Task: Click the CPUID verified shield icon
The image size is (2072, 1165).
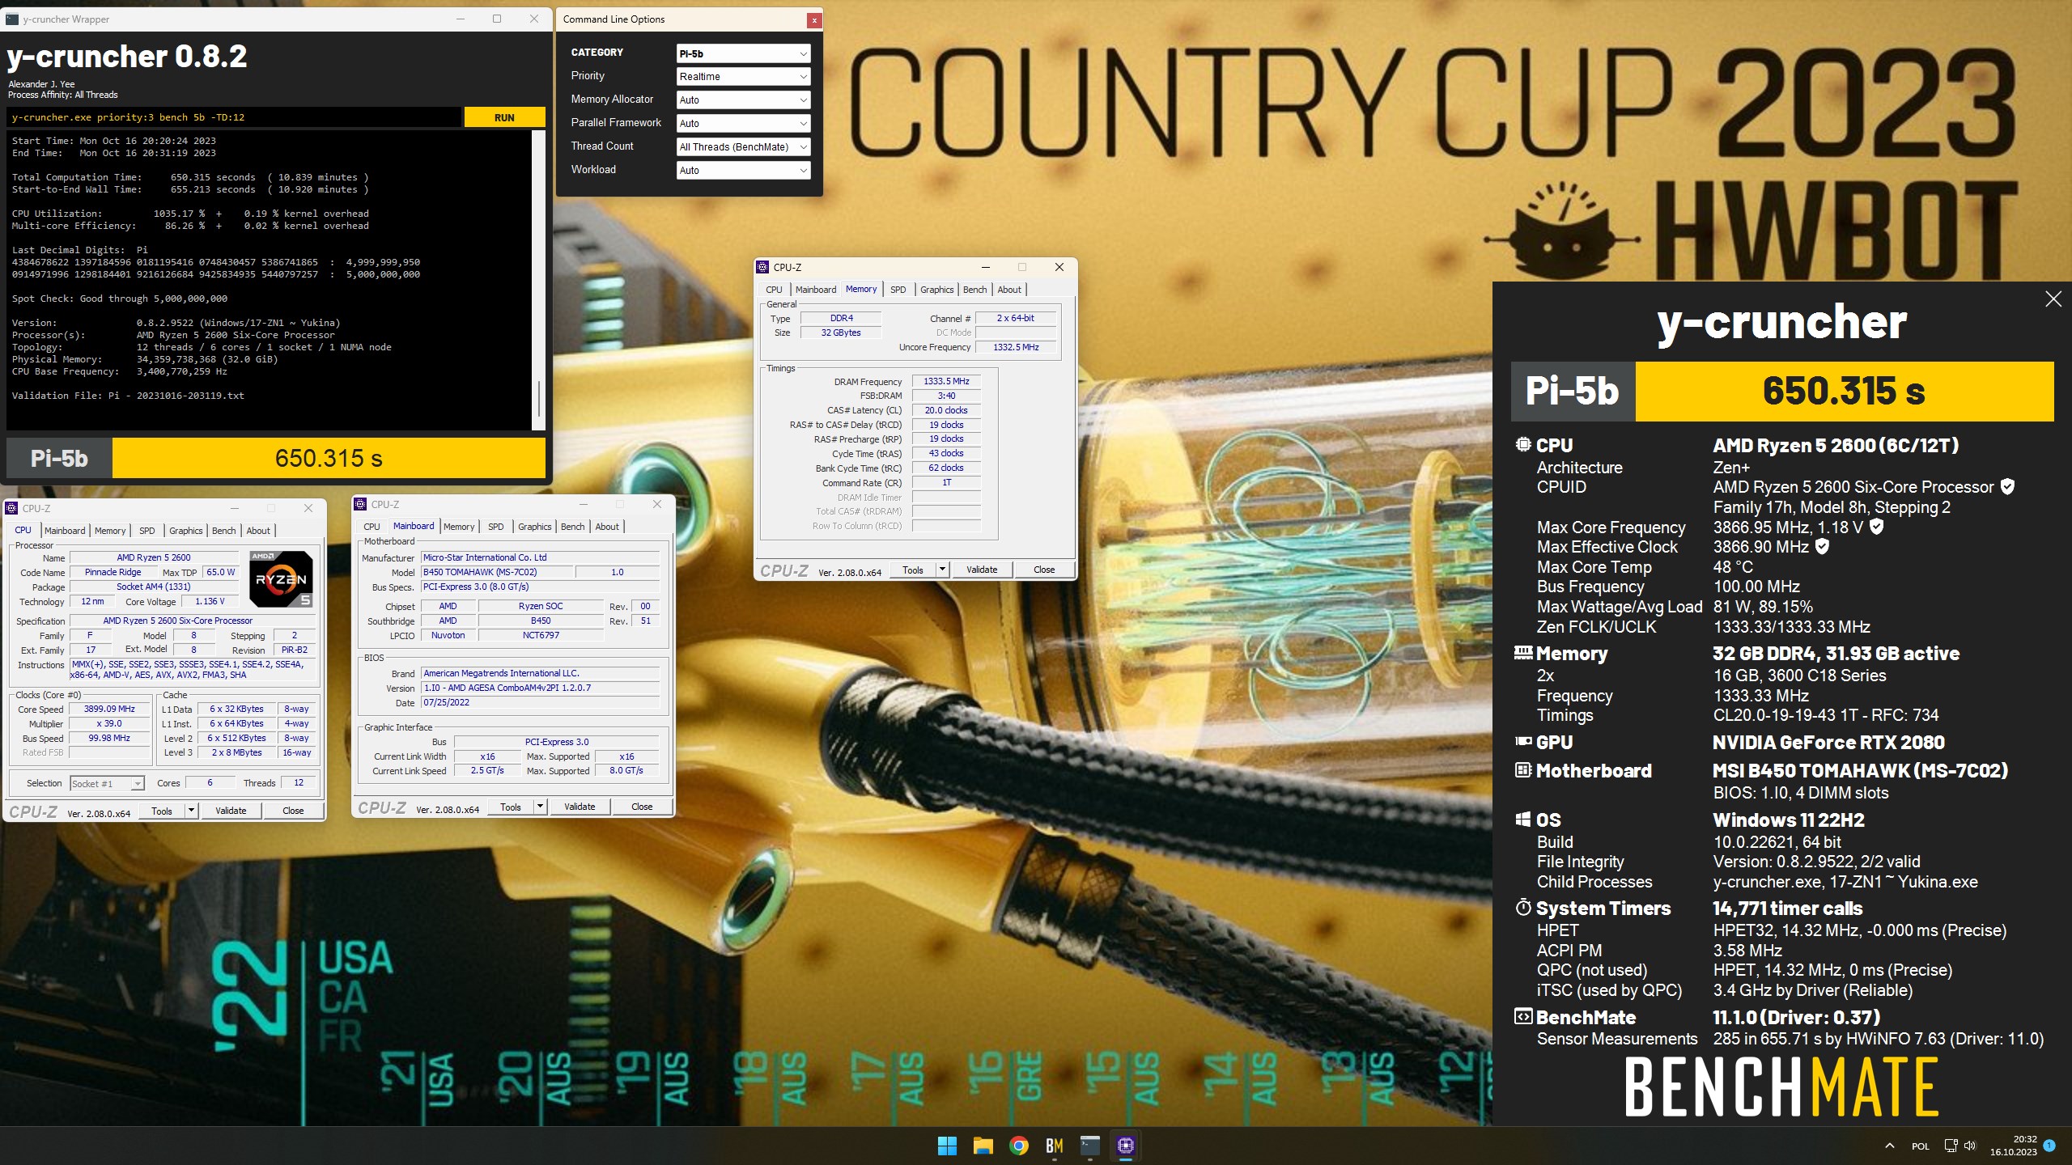Action: (2007, 486)
